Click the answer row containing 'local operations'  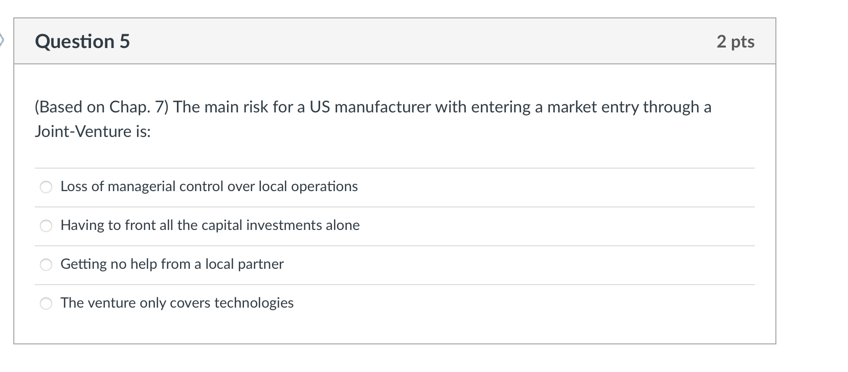coord(209,187)
